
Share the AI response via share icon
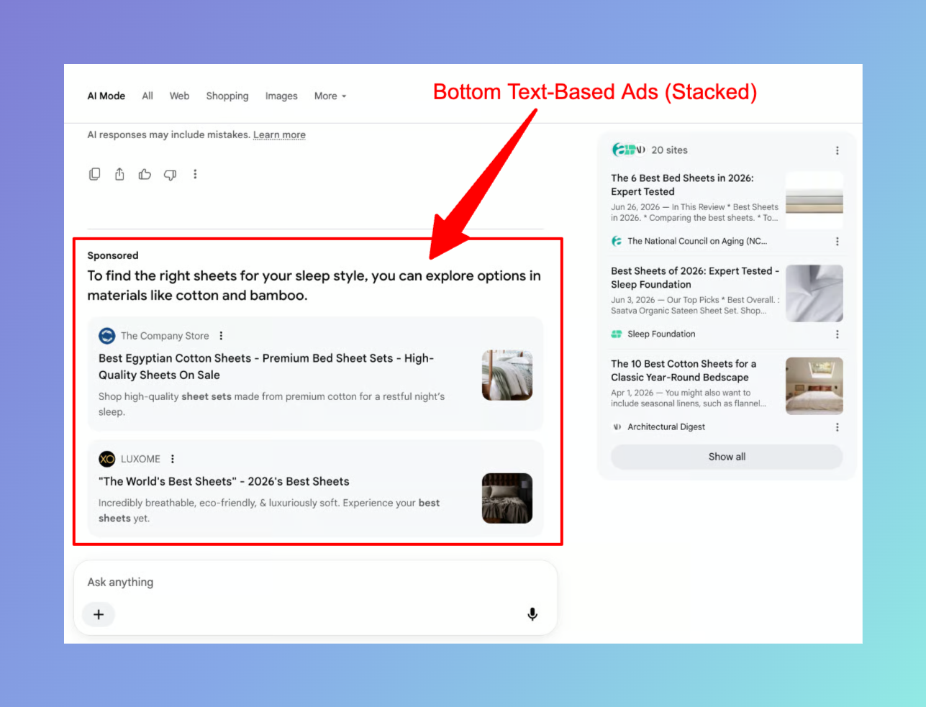tap(119, 174)
